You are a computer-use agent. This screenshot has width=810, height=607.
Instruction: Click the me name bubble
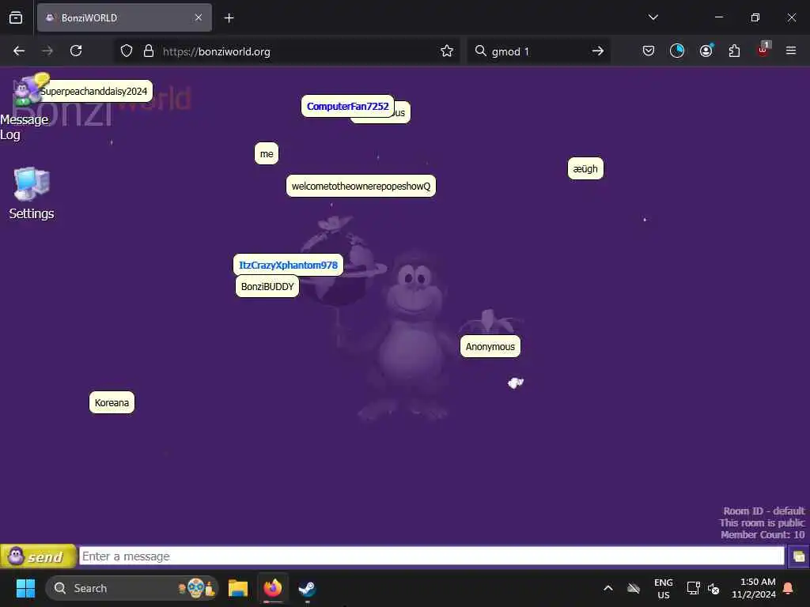coord(267,154)
